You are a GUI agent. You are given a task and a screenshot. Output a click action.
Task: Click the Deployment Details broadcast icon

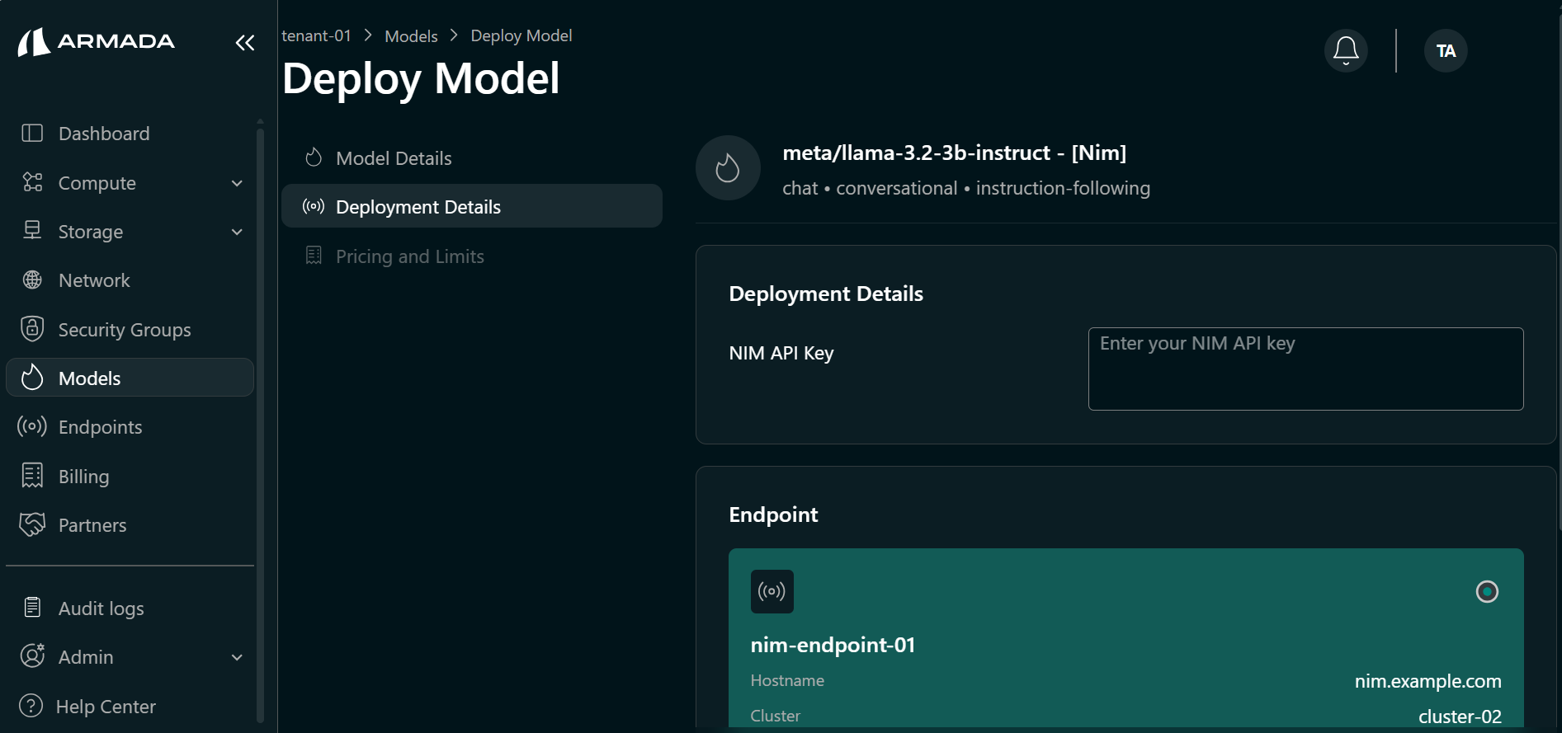pyautogui.click(x=314, y=206)
